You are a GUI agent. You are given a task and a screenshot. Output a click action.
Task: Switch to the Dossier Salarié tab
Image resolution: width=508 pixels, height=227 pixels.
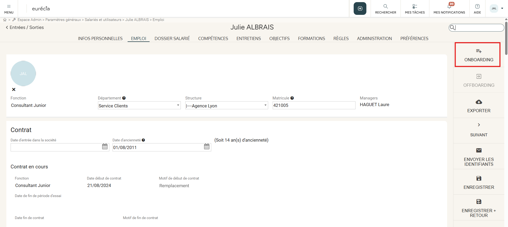point(172,38)
